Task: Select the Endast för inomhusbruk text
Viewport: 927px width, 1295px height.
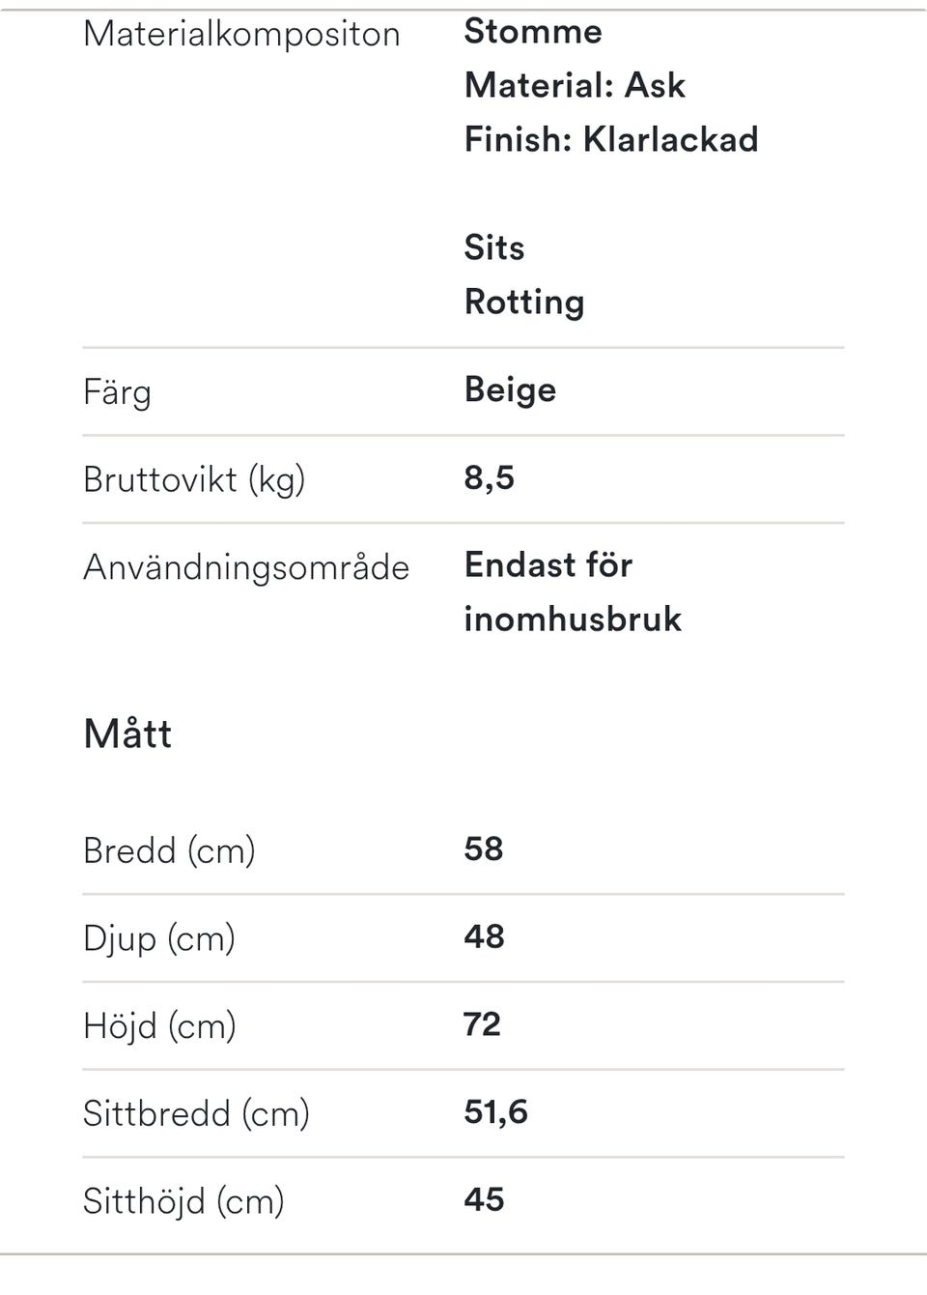Action: 572,591
